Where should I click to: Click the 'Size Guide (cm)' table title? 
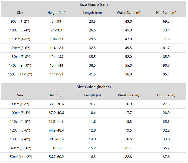click(x=94, y=5)
